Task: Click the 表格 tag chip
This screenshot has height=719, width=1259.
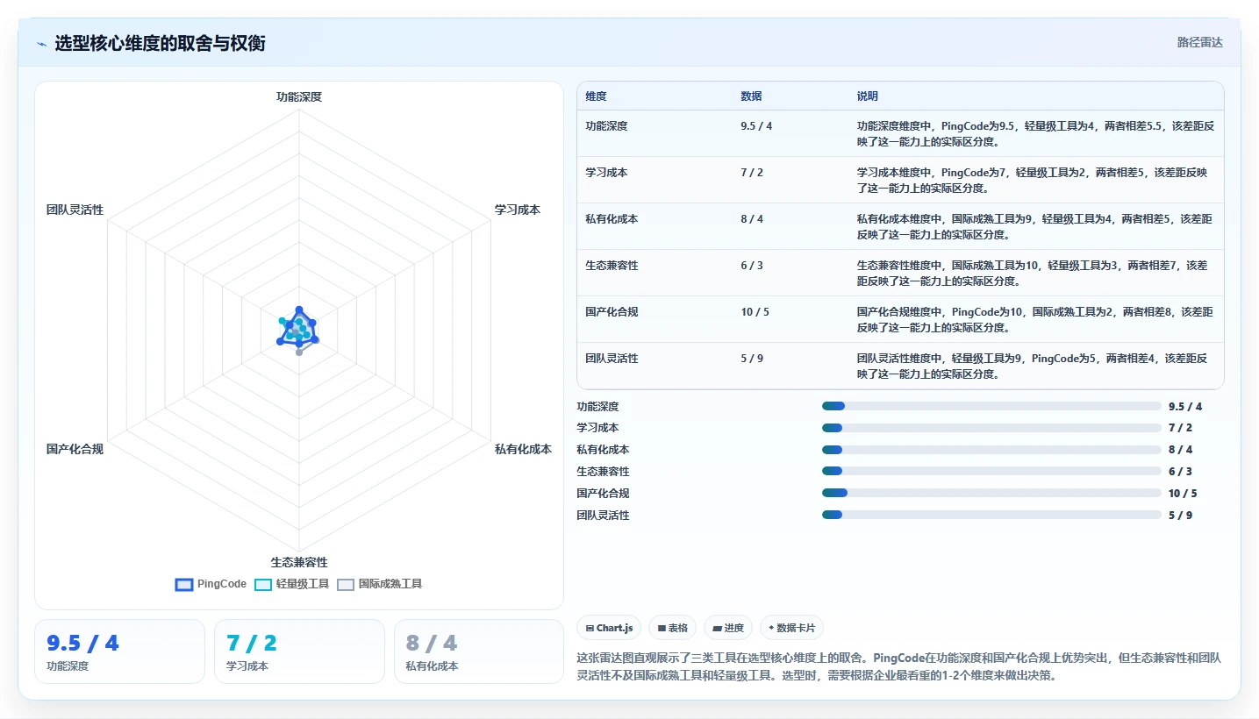Action: (x=672, y=628)
